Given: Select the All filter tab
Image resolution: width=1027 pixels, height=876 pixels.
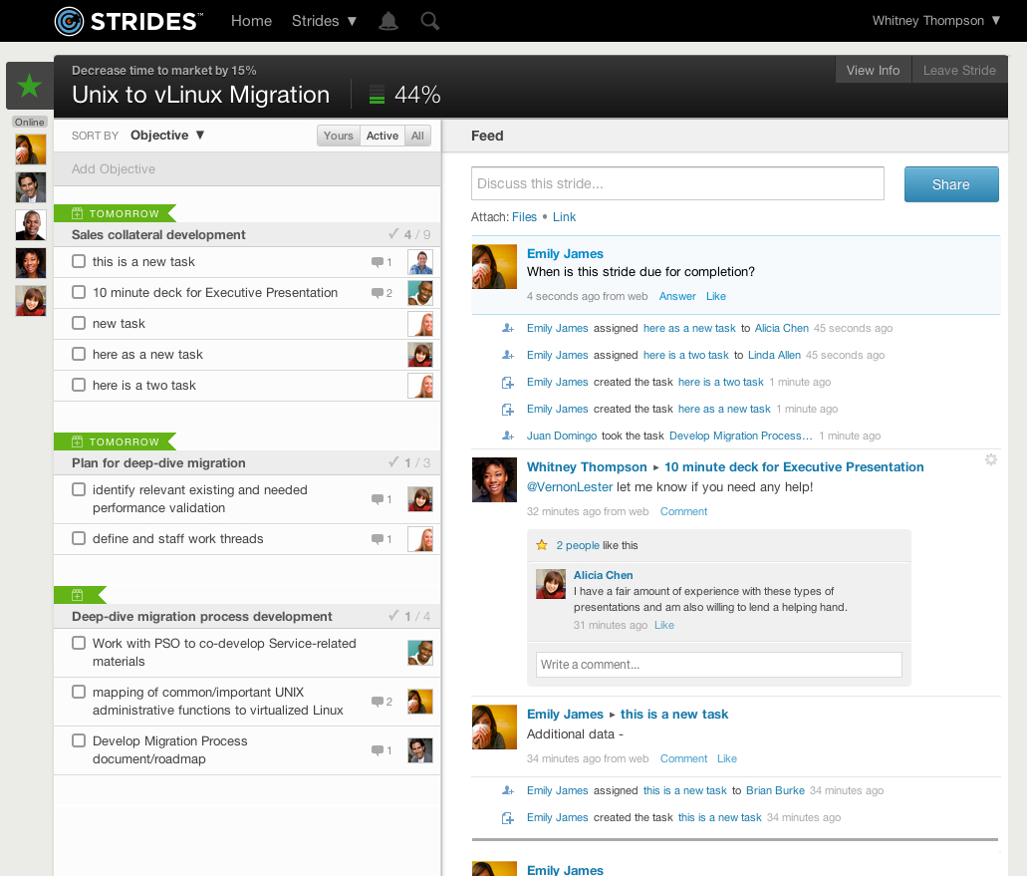Looking at the screenshot, I should tap(417, 136).
